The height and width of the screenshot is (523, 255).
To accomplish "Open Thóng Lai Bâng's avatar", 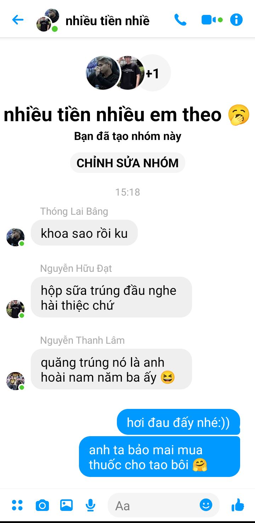I will [15, 237].
